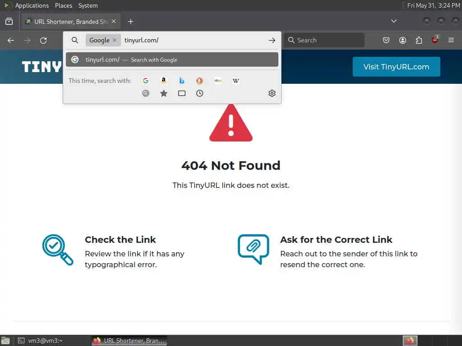Search this time with eBay icon
The height and width of the screenshot is (346, 462).
pyautogui.click(x=218, y=81)
